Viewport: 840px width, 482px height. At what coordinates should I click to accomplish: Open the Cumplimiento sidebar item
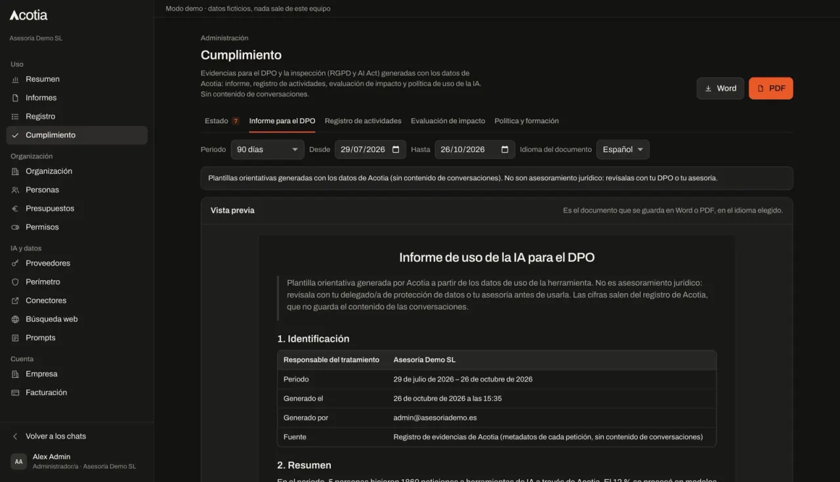click(77, 135)
